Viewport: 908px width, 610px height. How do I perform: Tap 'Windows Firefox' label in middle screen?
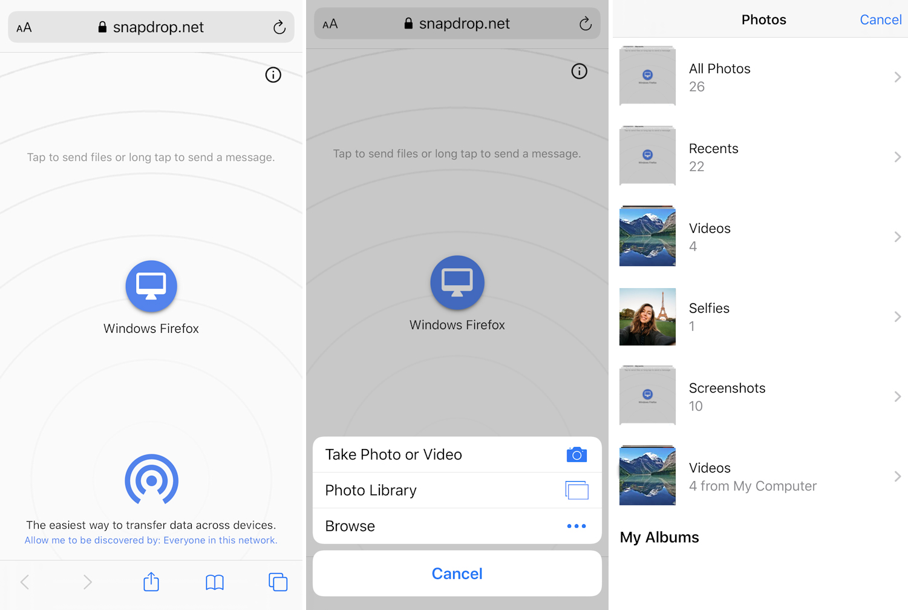point(457,325)
